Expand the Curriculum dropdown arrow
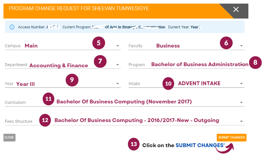This screenshot has width=264, height=157. 241,102
